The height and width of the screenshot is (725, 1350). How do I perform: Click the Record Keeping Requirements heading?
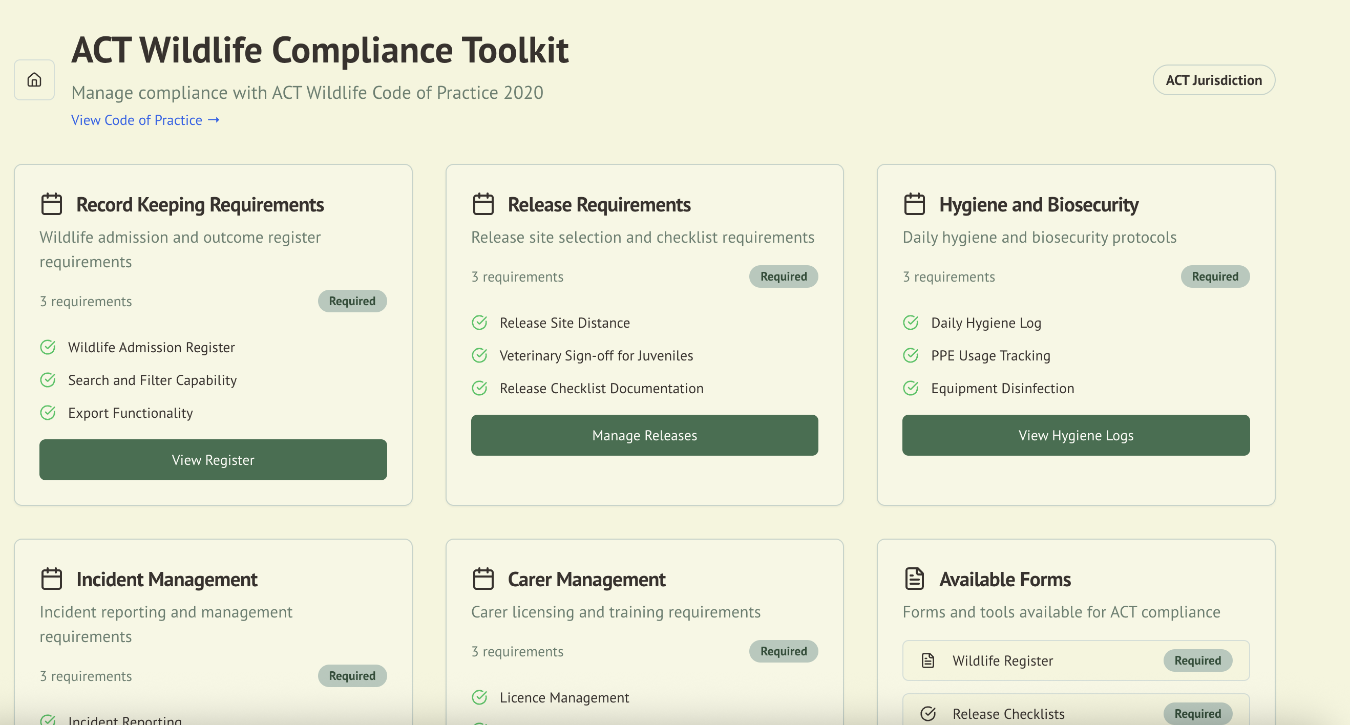200,205
